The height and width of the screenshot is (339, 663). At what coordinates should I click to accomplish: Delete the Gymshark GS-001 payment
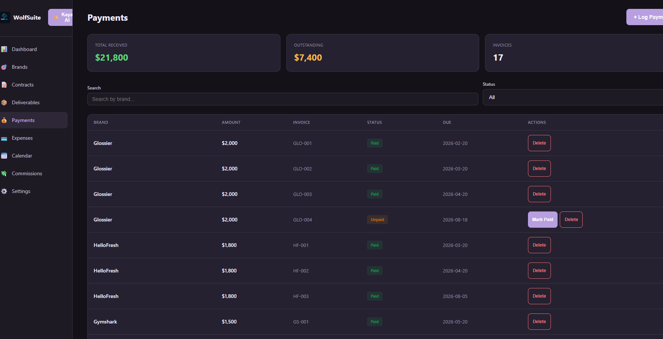coord(539,322)
